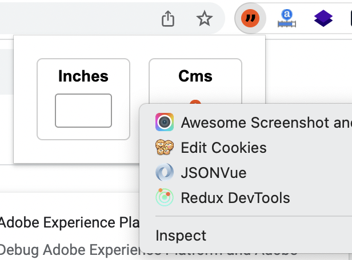Click the Redux DevTools orbit icon
The height and width of the screenshot is (260, 352).
point(165,197)
